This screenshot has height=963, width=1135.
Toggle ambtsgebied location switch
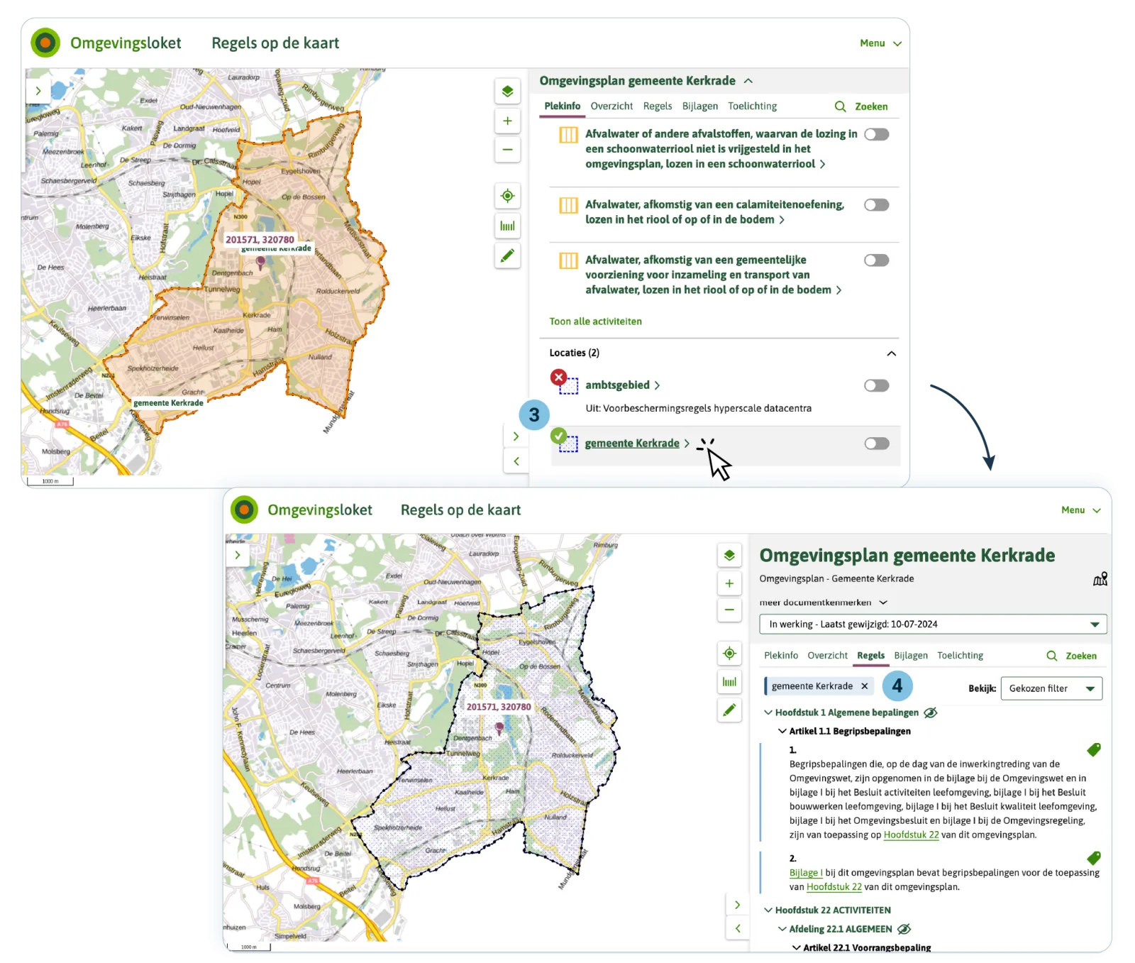[877, 385]
